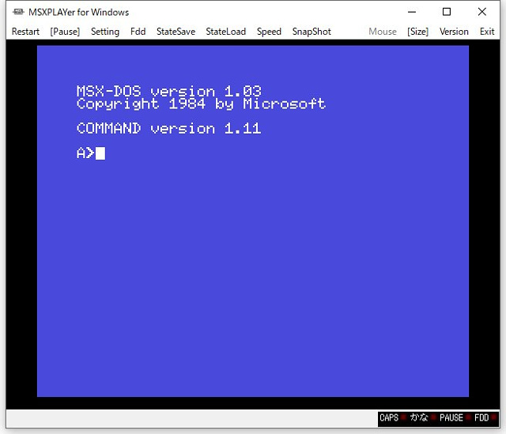506x434 pixels.
Task: Click the PAUSE indicator in the status bar
Action: coord(451,418)
